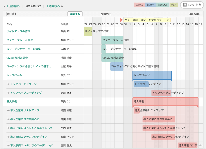Select the 処理中 status legend swatch
This screenshot has height=149, width=206.
[150, 5]
